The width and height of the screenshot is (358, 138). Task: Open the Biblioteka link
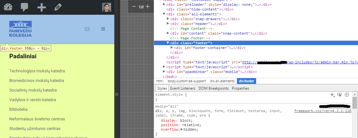pos(18,110)
